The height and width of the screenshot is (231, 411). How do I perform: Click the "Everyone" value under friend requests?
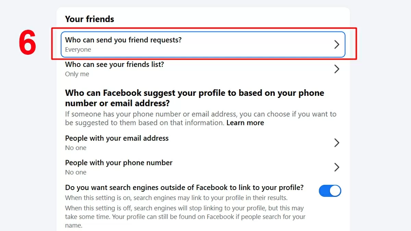(78, 50)
